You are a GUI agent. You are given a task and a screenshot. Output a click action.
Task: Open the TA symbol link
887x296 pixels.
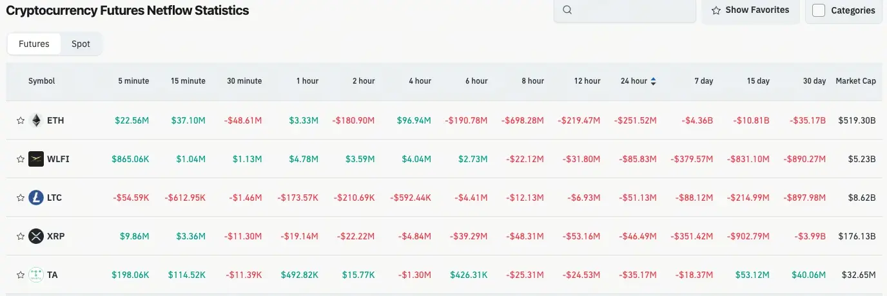pyautogui.click(x=52, y=275)
